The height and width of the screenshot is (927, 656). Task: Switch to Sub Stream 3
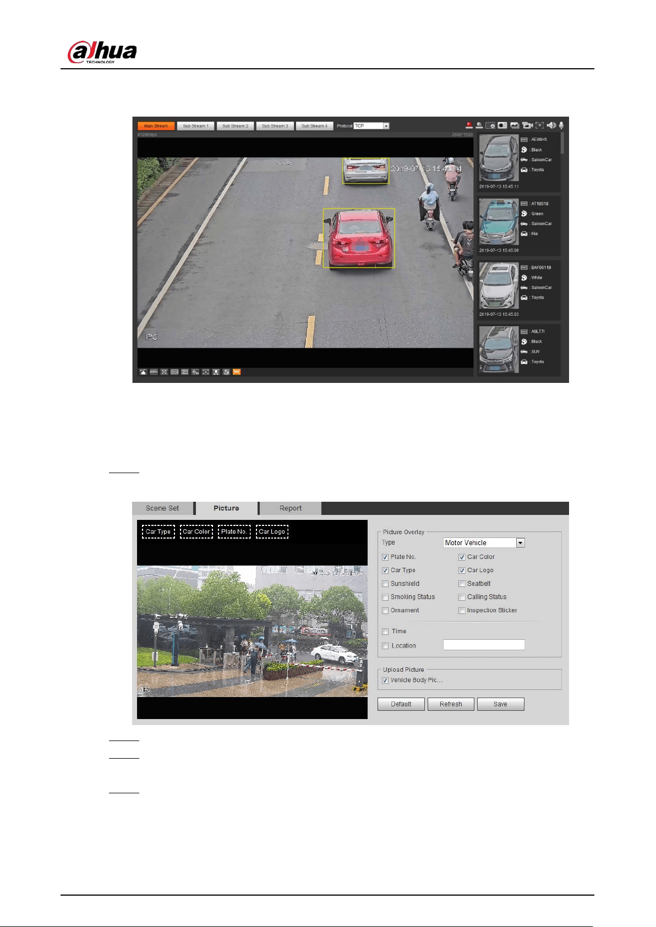275,126
